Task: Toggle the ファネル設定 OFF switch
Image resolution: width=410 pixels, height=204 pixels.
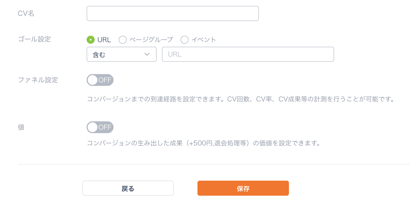Action: click(x=100, y=80)
